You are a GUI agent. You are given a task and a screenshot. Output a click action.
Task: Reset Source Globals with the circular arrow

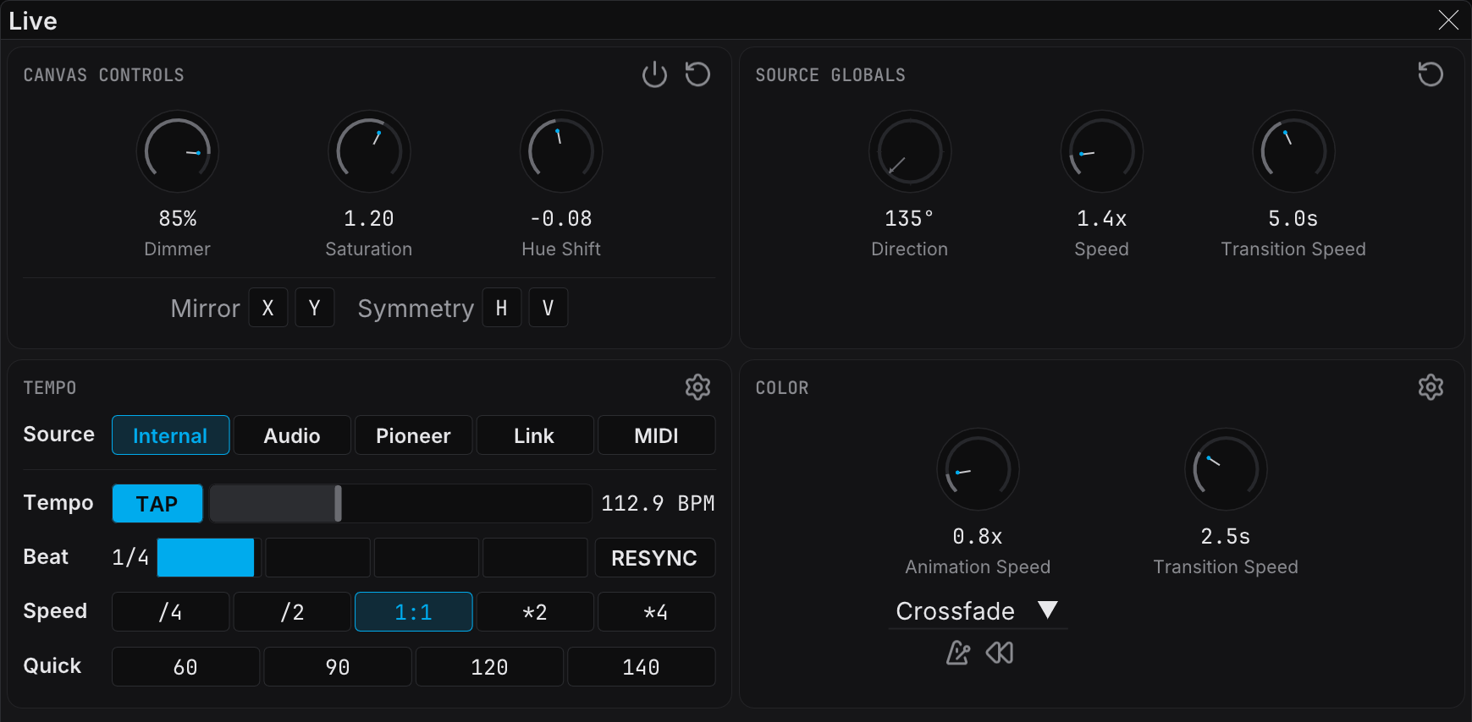1431,74
